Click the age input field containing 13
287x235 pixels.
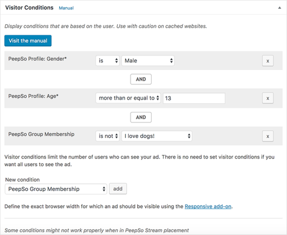click(194, 98)
